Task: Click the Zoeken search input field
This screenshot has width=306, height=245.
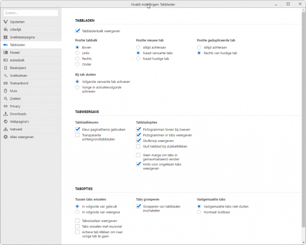Action: [x=31, y=13]
